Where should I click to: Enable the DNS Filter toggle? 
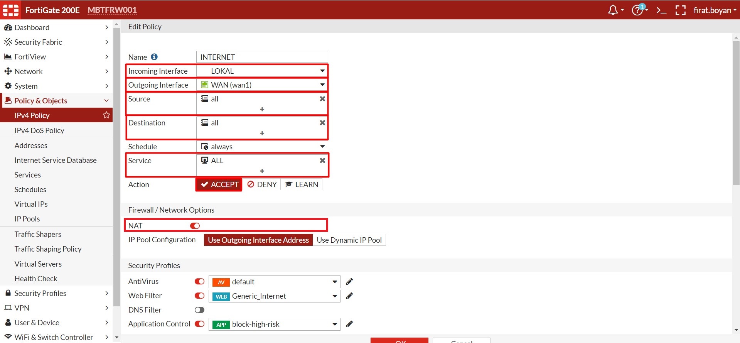(x=199, y=310)
